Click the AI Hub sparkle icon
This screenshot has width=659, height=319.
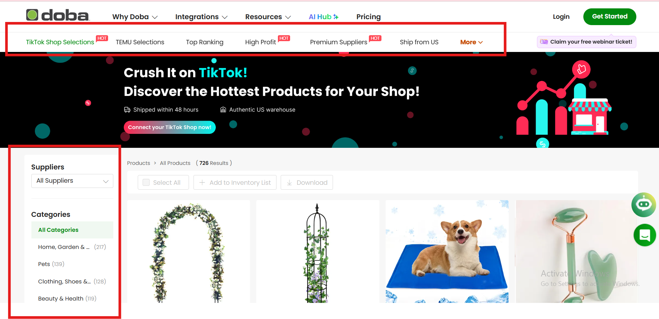point(336,17)
